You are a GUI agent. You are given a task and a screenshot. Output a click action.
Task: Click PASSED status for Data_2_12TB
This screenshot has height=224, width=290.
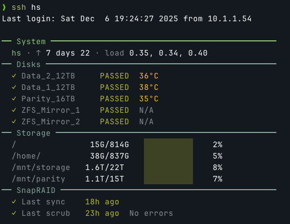click(x=114, y=76)
